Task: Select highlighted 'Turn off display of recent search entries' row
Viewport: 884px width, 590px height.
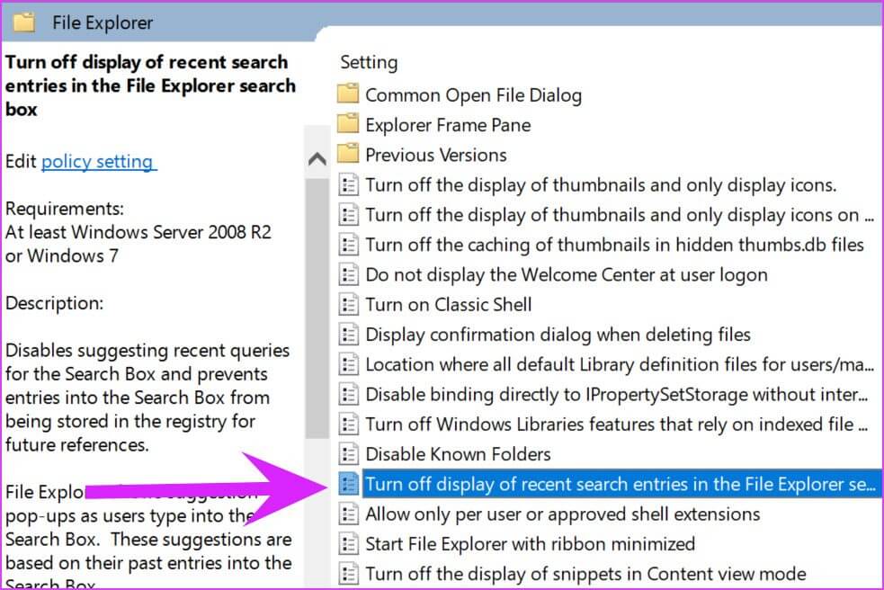Action: [x=621, y=484]
